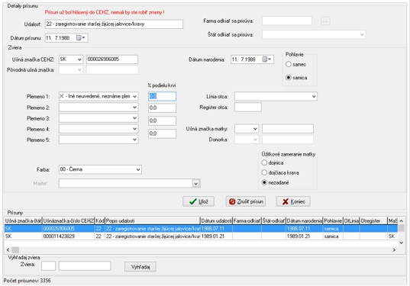410x286 pixels.
Task: Click the Register otca input field
Action: (248, 108)
